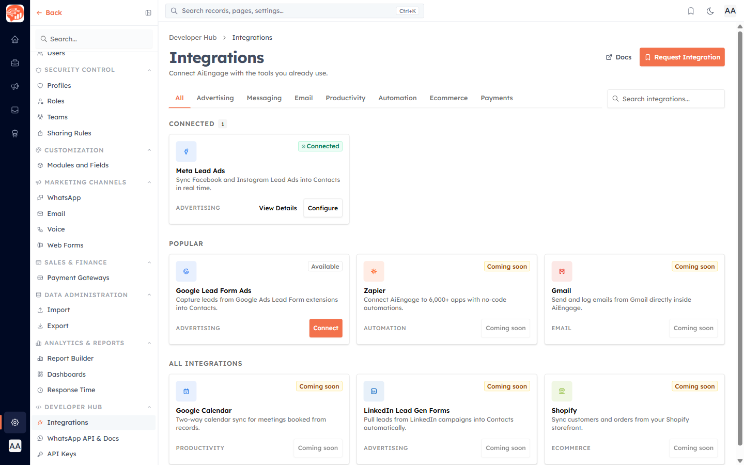Click the Developer Hub breadcrumb
This screenshot has height=465, width=744.
pyautogui.click(x=193, y=38)
